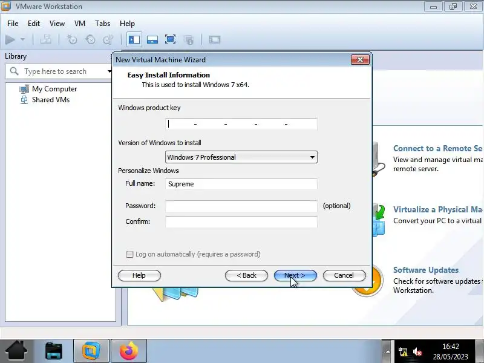Click the muted volume tray icon
484x363 pixels.
[x=417, y=352]
